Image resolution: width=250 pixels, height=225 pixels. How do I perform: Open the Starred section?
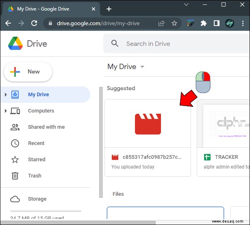pyautogui.click(x=45, y=160)
